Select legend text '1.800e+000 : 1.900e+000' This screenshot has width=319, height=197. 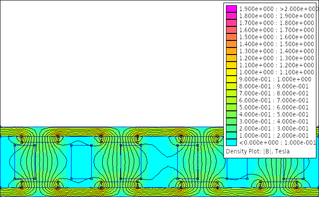tap(276, 16)
